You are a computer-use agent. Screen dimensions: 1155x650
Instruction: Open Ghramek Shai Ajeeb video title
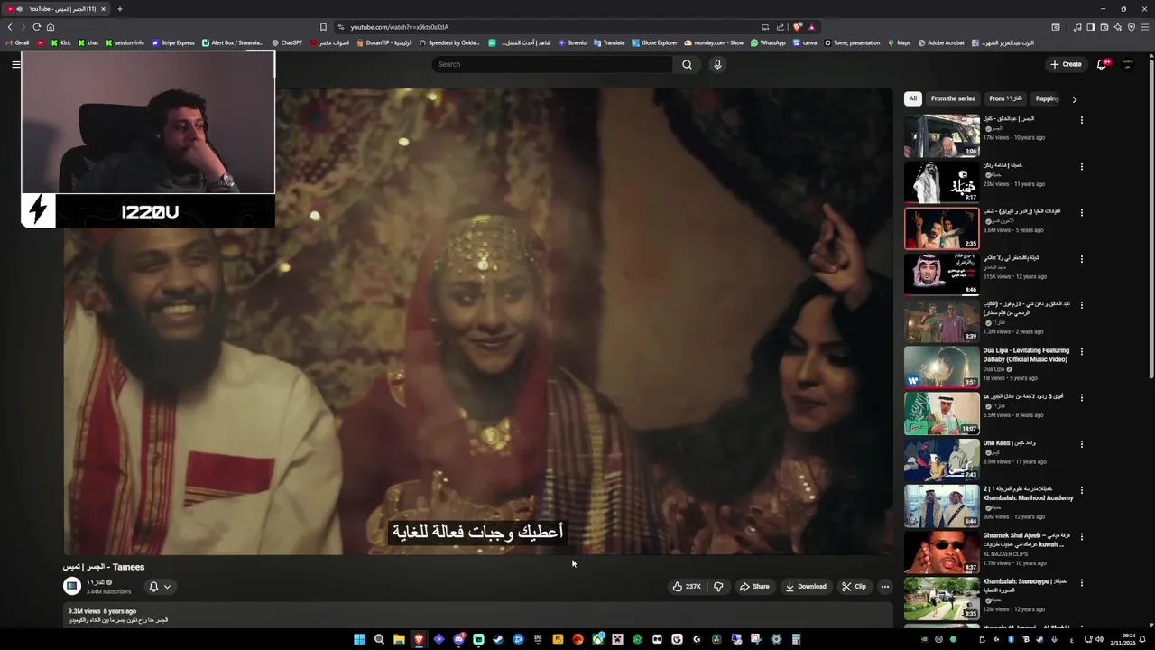point(1025,540)
